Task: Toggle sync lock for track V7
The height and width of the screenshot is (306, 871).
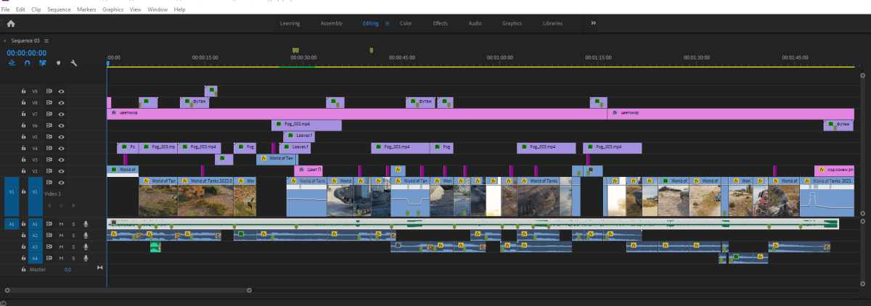Action: click(x=49, y=114)
